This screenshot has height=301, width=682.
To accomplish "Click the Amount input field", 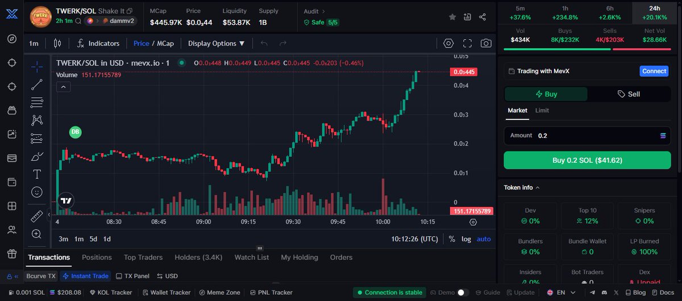I will (587, 136).
